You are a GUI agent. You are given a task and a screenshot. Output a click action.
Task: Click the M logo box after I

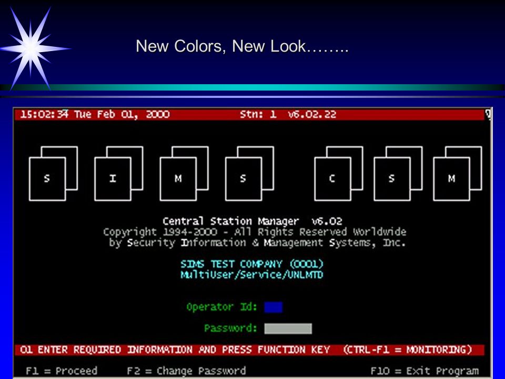pos(178,178)
